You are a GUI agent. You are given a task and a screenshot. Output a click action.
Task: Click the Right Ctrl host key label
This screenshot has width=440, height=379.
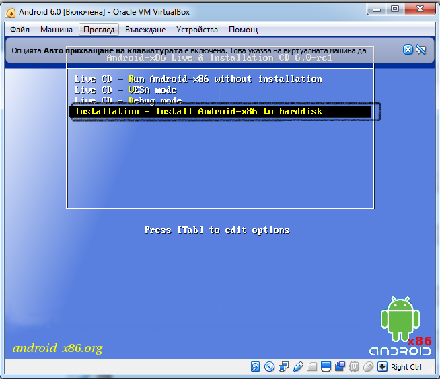[406, 367]
